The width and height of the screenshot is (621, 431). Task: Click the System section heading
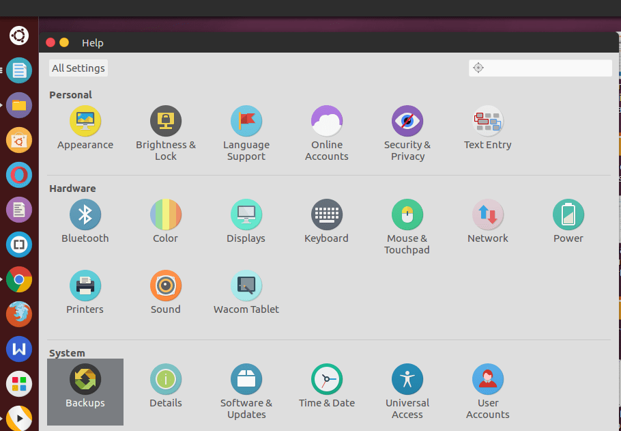(x=67, y=353)
